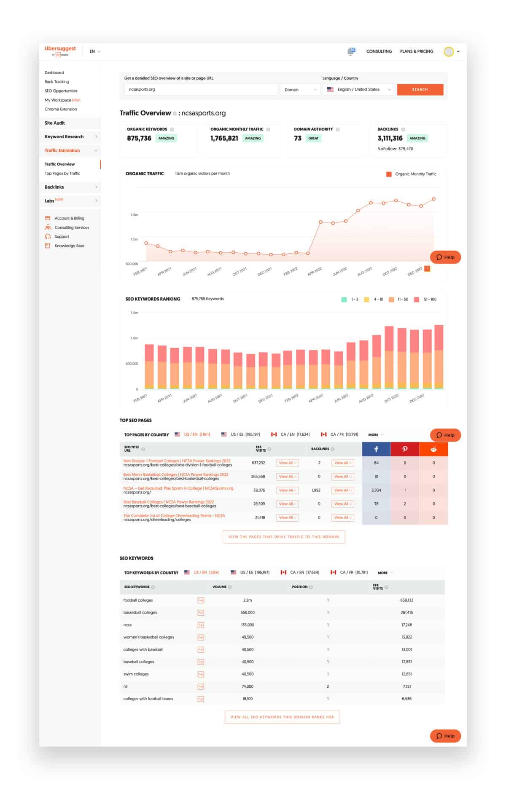This screenshot has height=788, width=506.
Task: Click the Help chat button beside traffic chart
Action: tap(445, 257)
